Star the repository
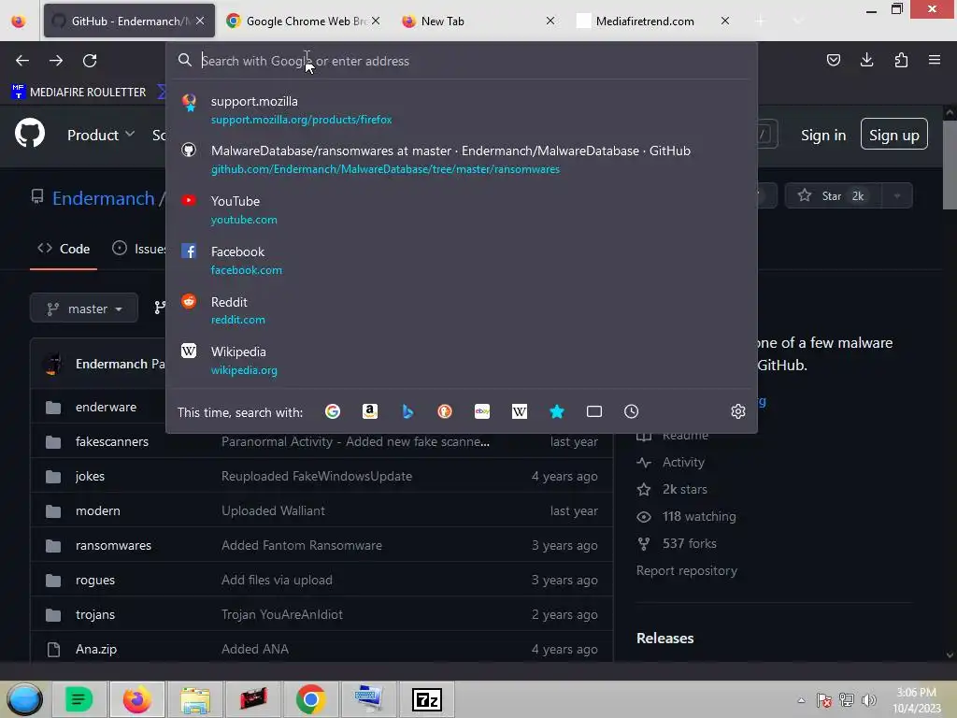The image size is (957, 718). [x=832, y=196]
